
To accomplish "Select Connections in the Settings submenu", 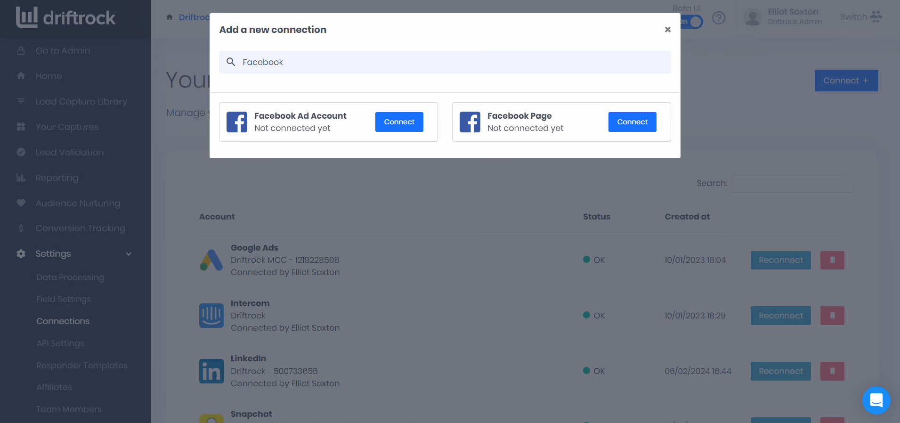I will click(x=63, y=321).
